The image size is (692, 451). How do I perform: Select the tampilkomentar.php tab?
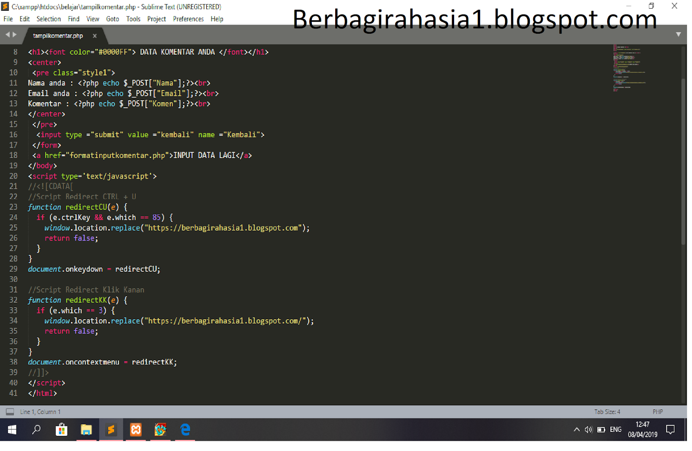coord(57,36)
